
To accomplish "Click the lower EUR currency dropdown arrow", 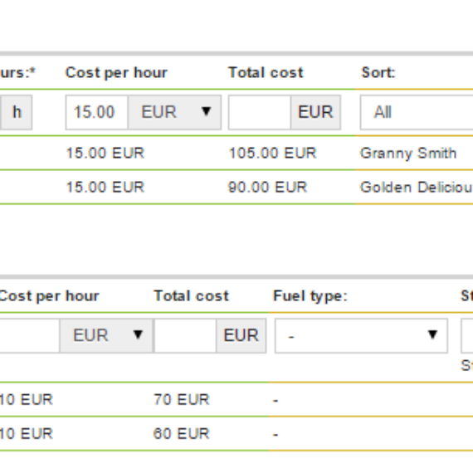I will [138, 334].
